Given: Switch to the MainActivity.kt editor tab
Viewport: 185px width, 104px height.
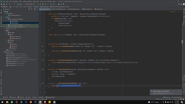Looking at the screenshot, I should tap(88, 9).
